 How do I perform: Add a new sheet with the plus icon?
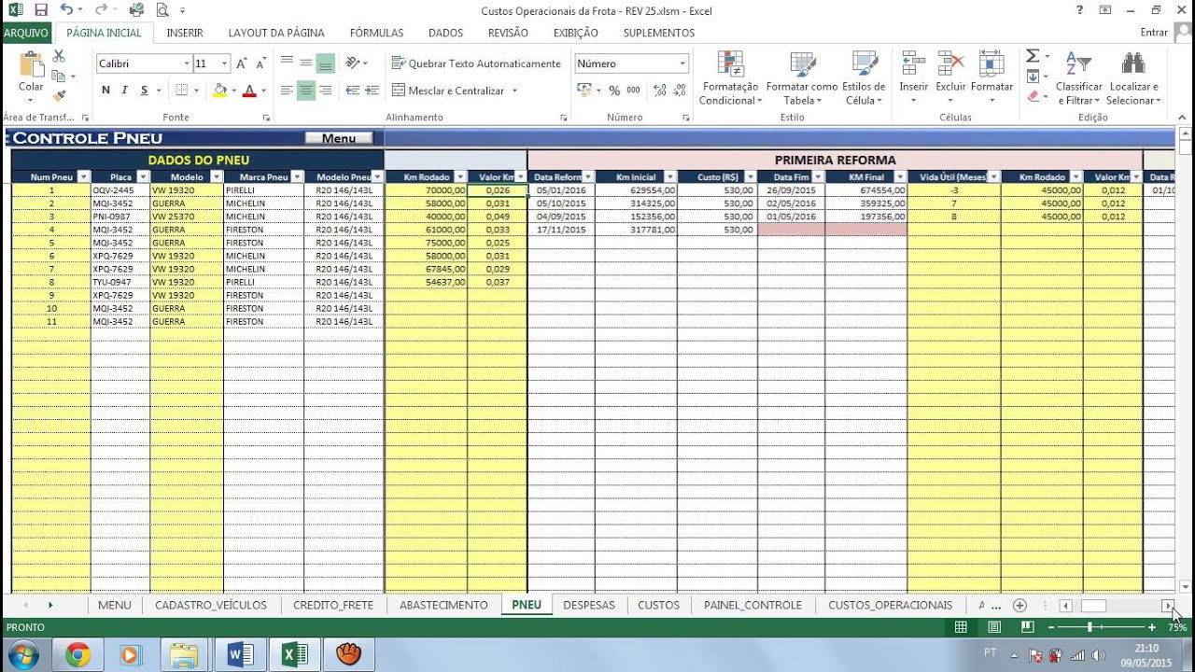[1019, 605]
